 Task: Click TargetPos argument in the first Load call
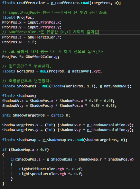(x=101, y=3)
